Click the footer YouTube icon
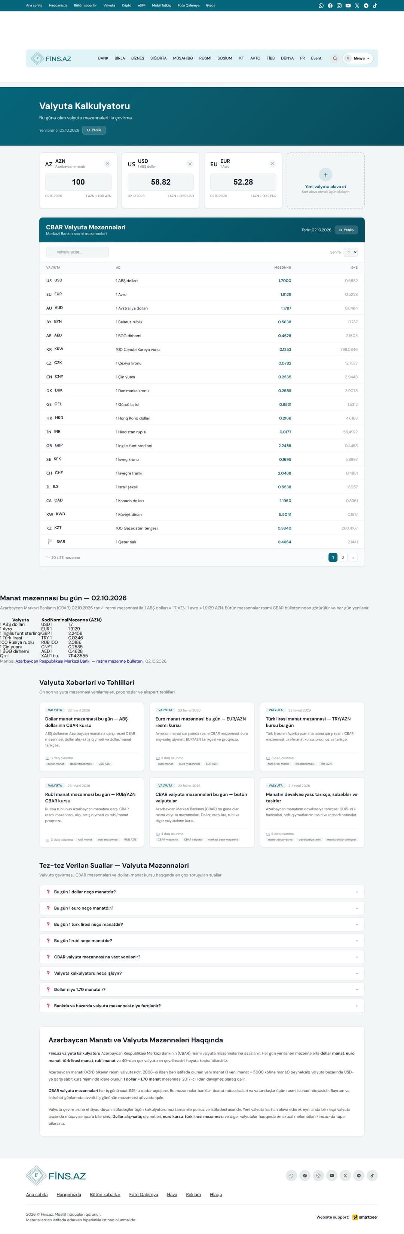 point(332,1175)
